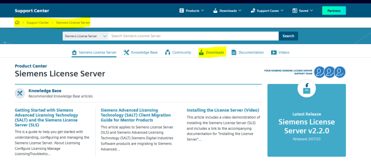
Task: Open the SALT Client Migration Guide article
Action: (x=136, y=115)
